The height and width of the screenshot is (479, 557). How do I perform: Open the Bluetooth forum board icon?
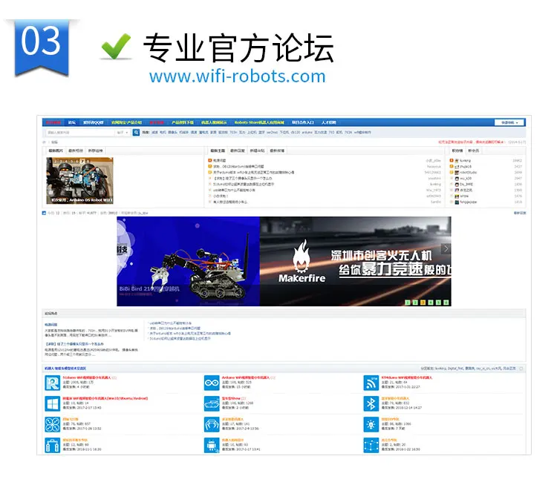coord(371,403)
